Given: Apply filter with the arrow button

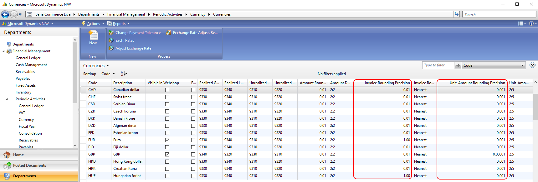Looking at the screenshot, I should pyautogui.click(x=458, y=65).
